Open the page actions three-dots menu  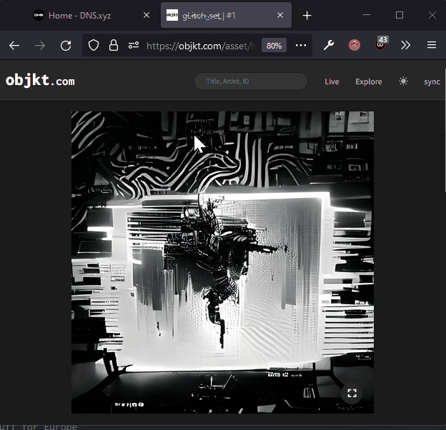[x=301, y=46]
